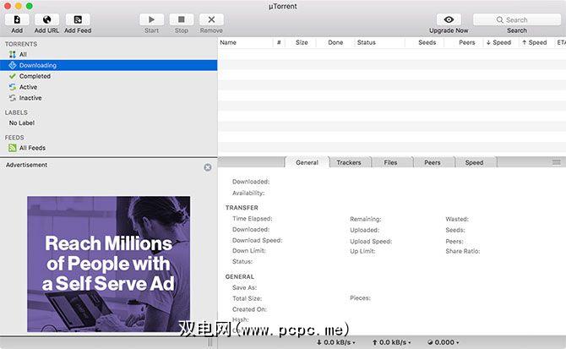566x349 pixels.
Task: Sort by Done column header
Action: pos(335,42)
